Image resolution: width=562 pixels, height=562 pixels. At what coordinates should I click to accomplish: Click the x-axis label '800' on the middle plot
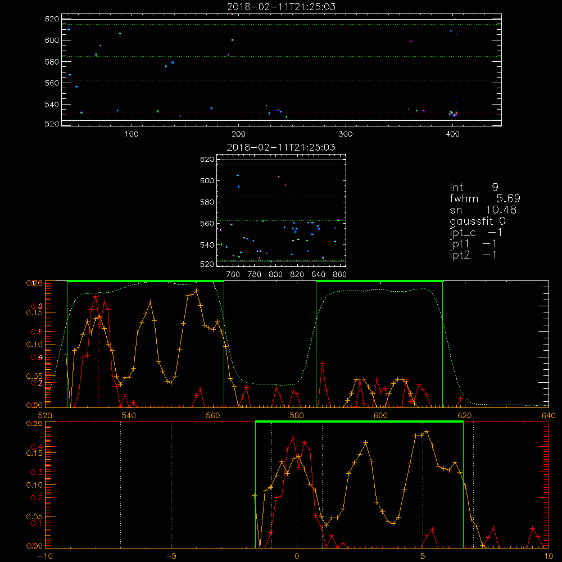(275, 275)
